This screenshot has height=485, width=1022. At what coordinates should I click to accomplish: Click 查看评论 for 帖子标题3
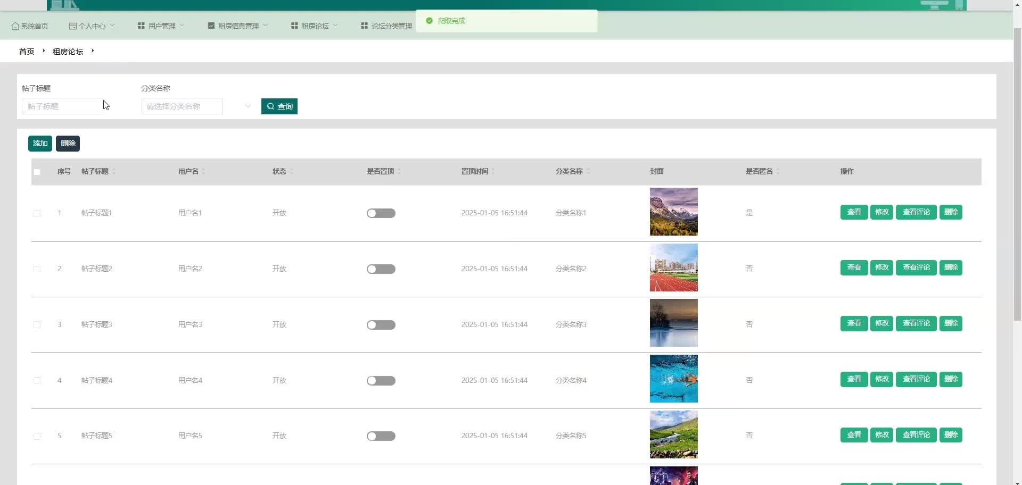pyautogui.click(x=916, y=323)
